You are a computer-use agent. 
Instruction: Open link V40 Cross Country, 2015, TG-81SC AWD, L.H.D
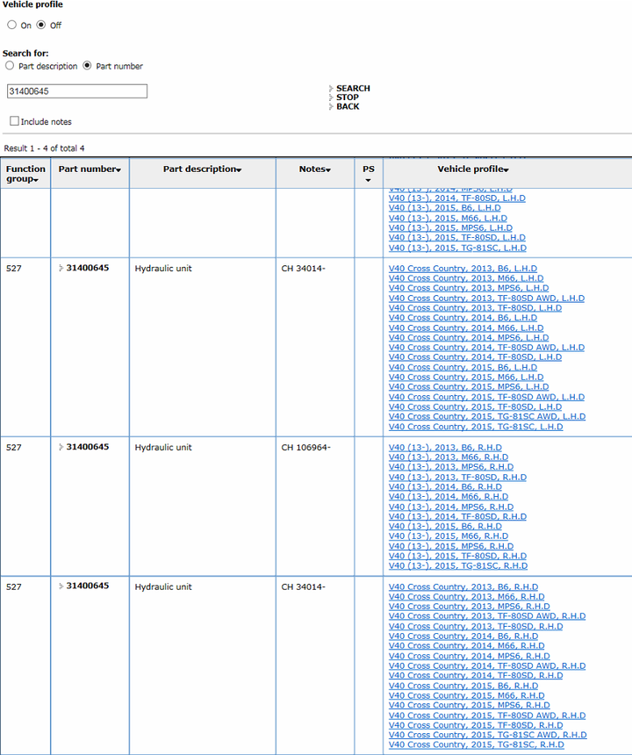point(486,416)
